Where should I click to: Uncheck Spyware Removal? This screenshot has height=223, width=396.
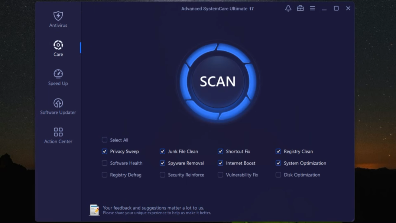point(162,163)
